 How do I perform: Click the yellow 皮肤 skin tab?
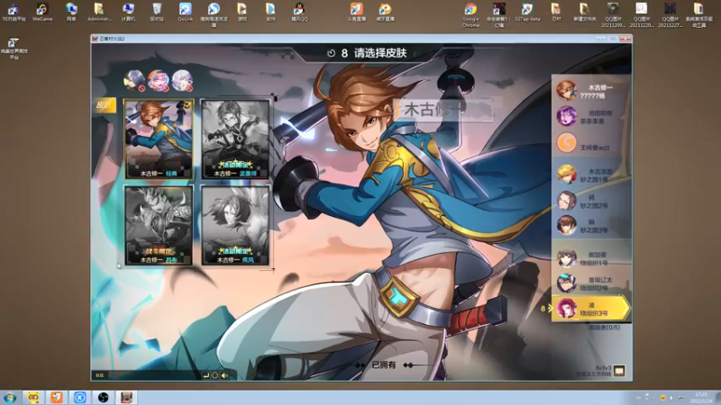tap(104, 105)
